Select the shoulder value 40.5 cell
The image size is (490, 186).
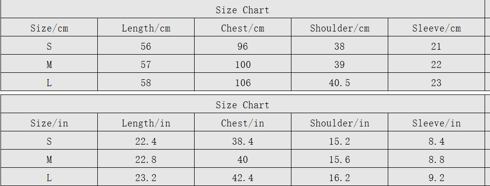click(x=340, y=82)
